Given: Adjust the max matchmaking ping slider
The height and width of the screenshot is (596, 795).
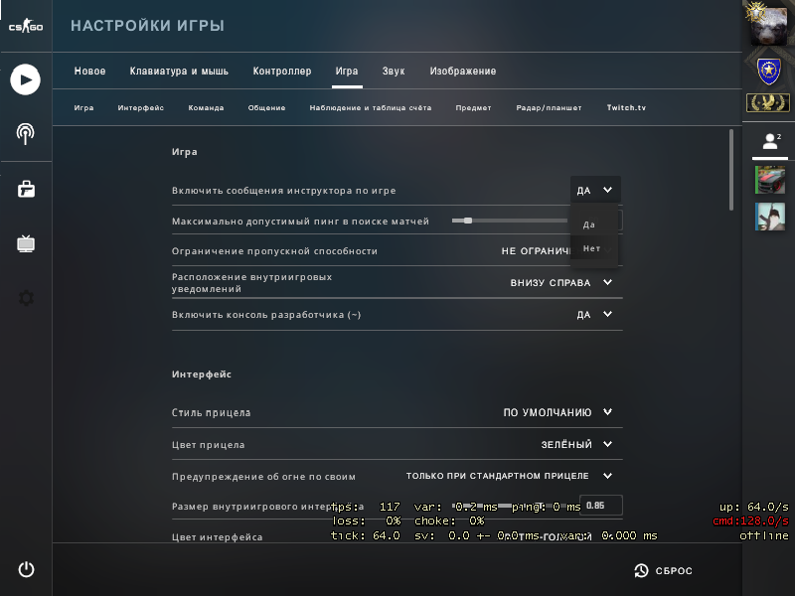Looking at the screenshot, I should point(510,221).
